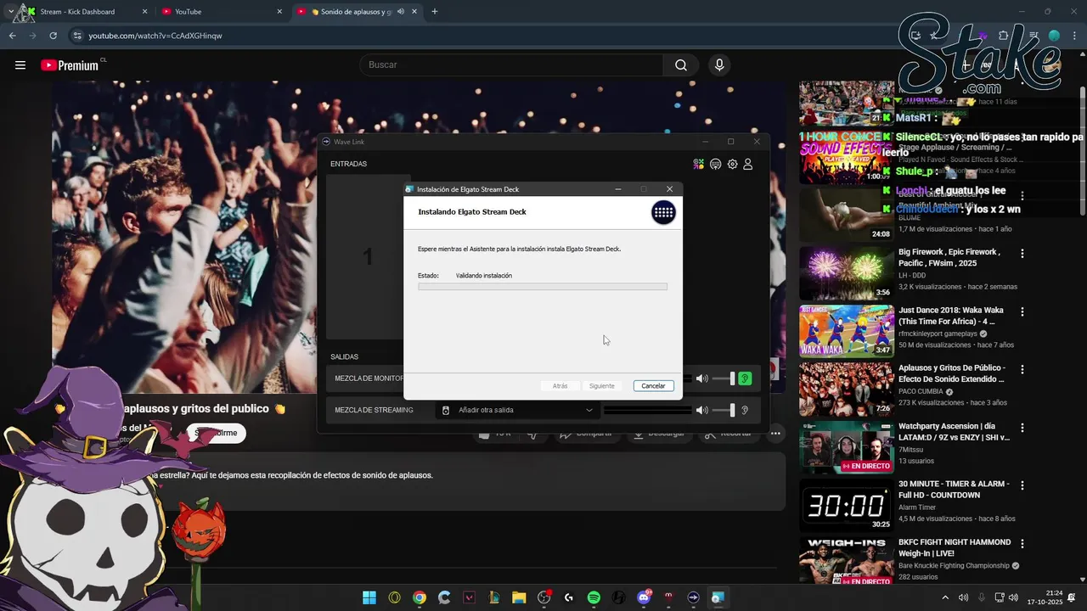
Task: Expand the Añadir otra salida dropdown
Action: coord(516,410)
